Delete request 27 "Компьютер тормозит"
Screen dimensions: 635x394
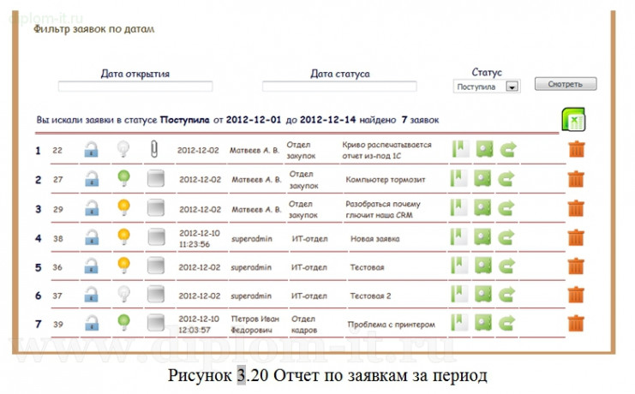(576, 179)
